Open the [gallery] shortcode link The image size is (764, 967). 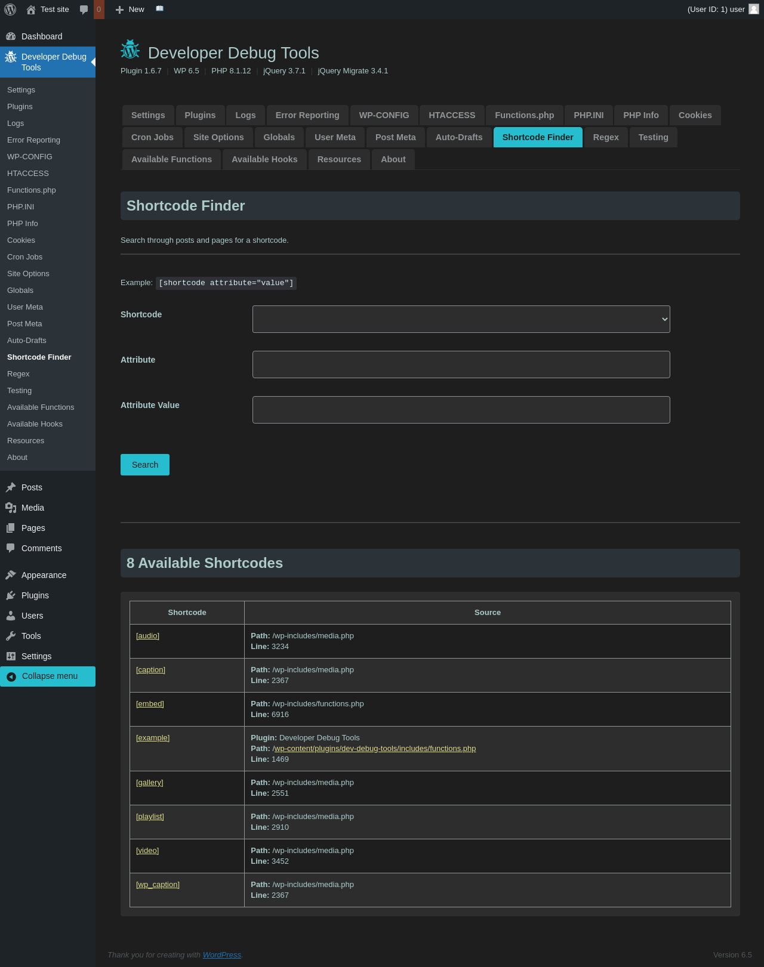[x=149, y=783]
